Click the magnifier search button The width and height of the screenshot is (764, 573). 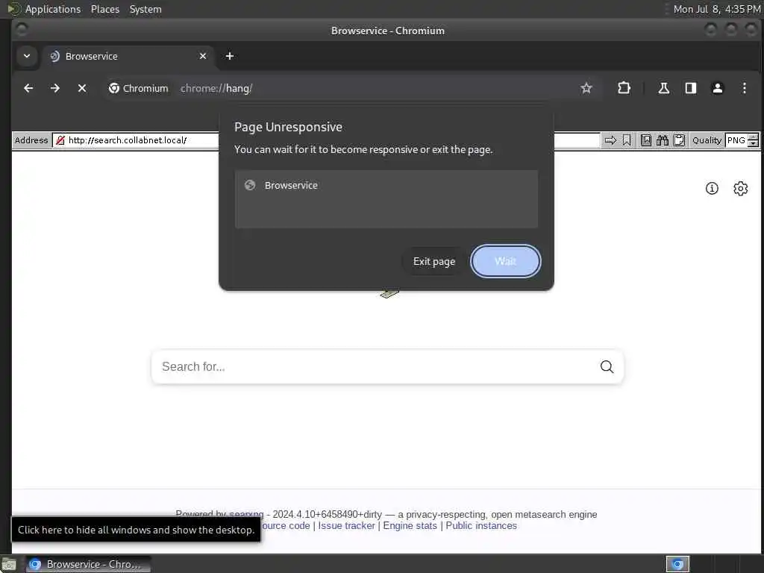tap(607, 366)
